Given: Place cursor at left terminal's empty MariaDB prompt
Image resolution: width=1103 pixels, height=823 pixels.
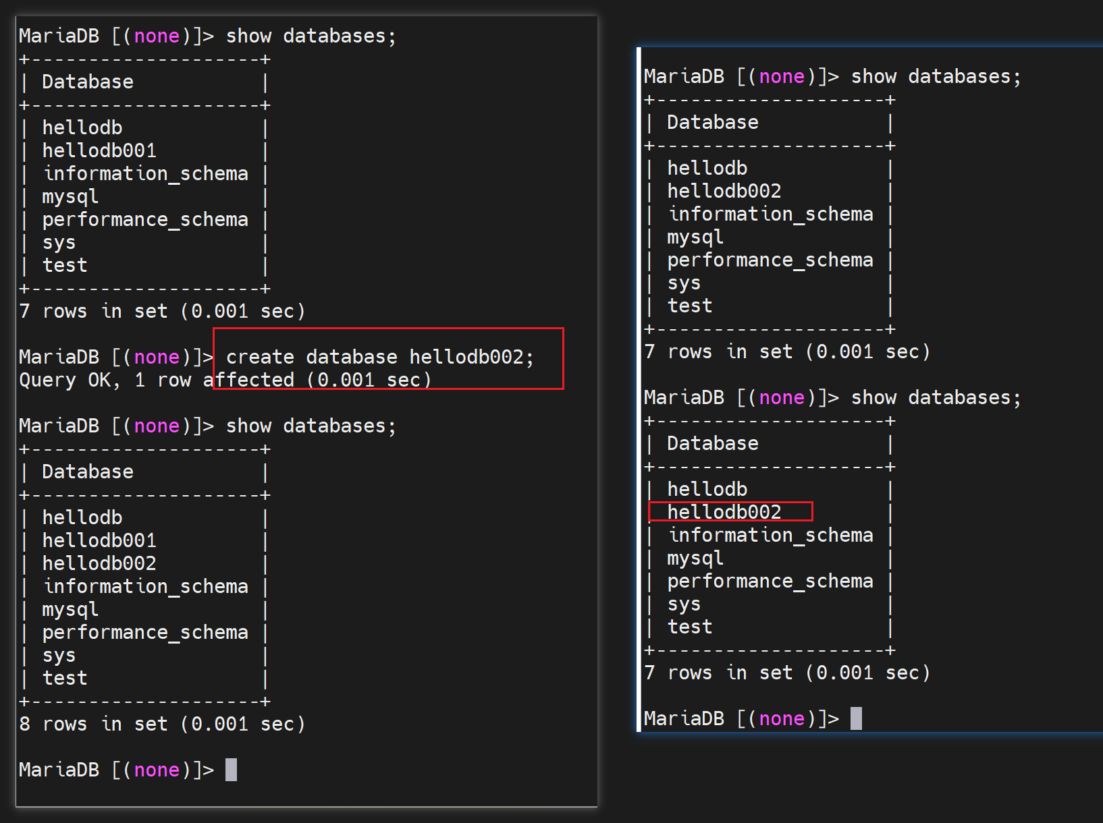Looking at the screenshot, I should [x=231, y=770].
